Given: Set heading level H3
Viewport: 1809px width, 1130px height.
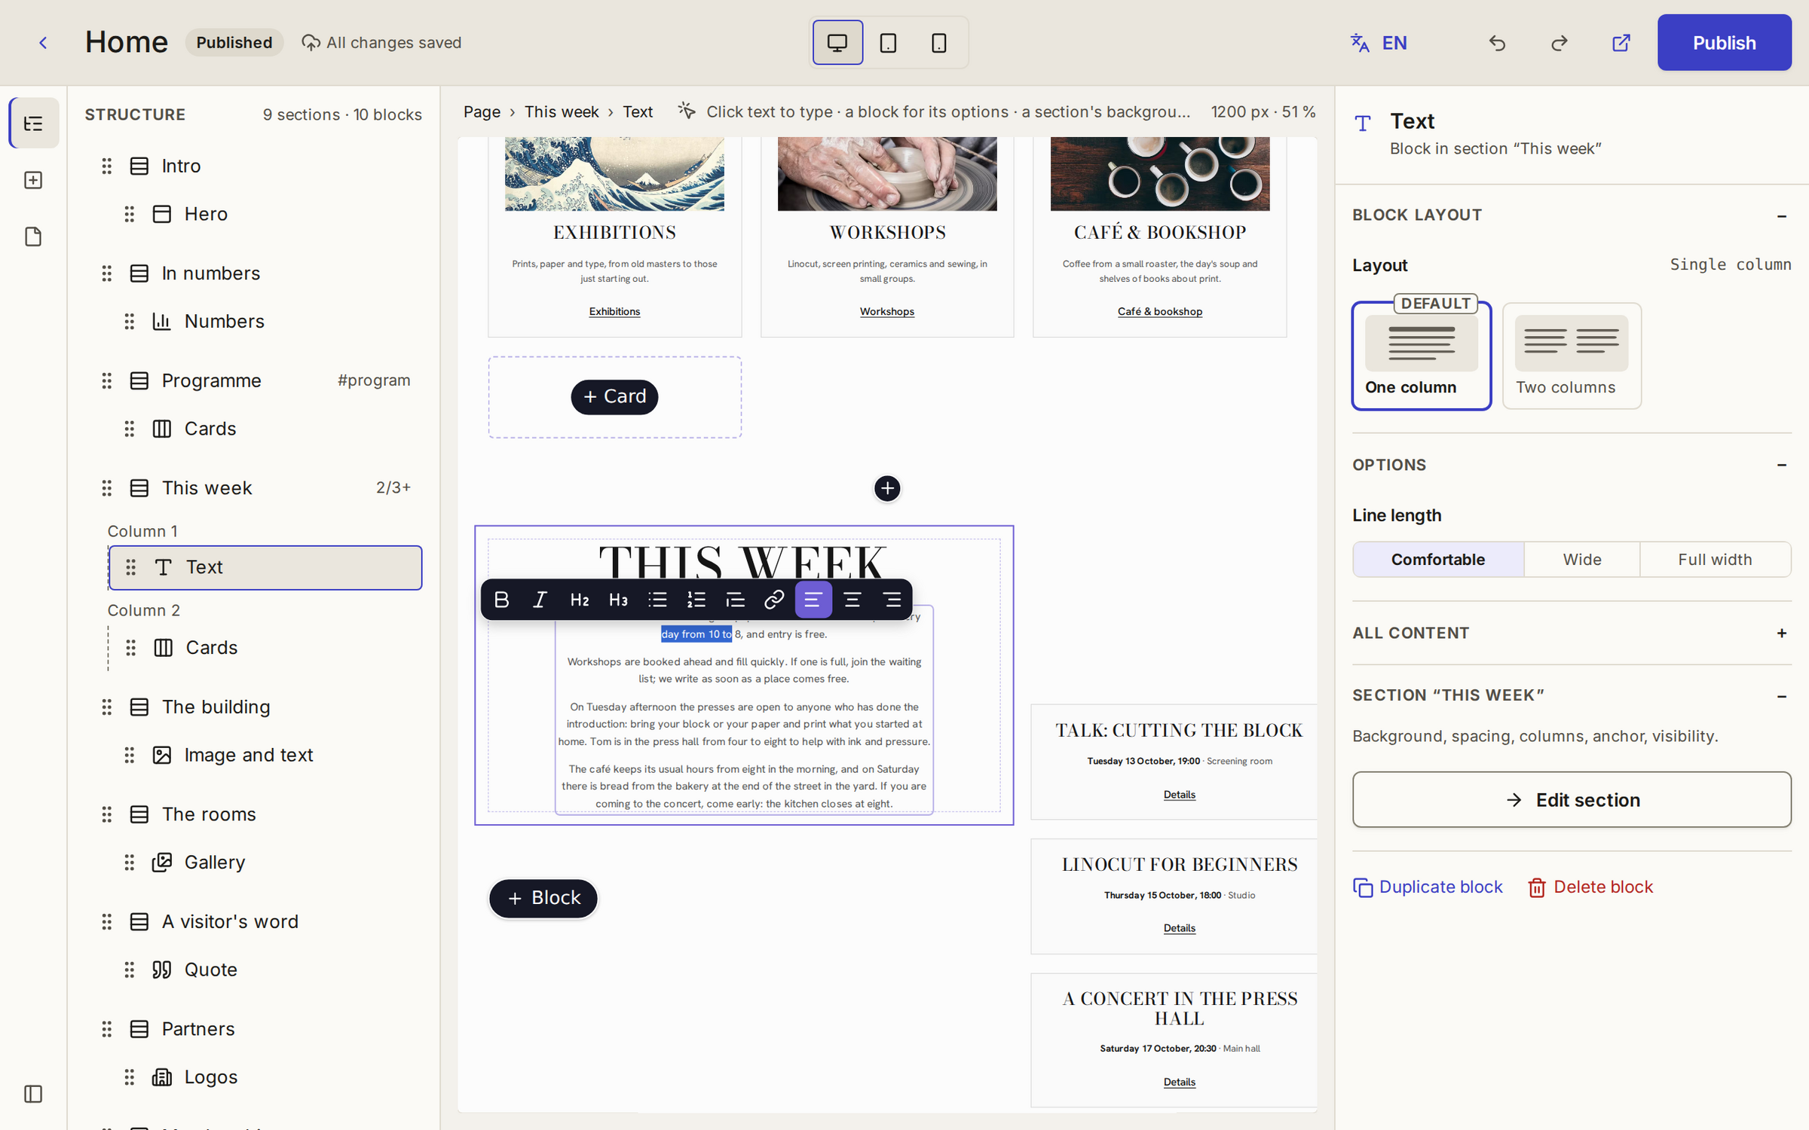Looking at the screenshot, I should pyautogui.click(x=618, y=600).
